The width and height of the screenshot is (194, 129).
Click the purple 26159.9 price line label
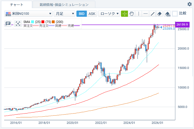click(182, 25)
